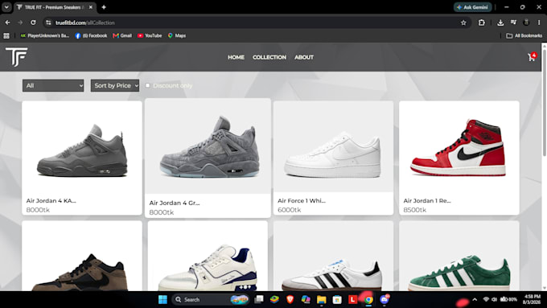Screen dimensions: 547x308
Task: Open the volume speaker icon
Action: [x=495, y=299]
